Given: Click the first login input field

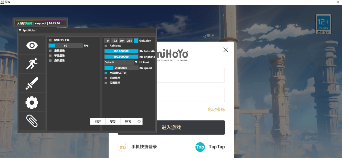Looking at the screenshot, I should (x=190, y=75).
